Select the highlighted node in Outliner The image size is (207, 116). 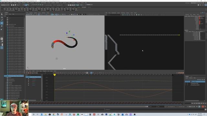click(x=14, y=76)
